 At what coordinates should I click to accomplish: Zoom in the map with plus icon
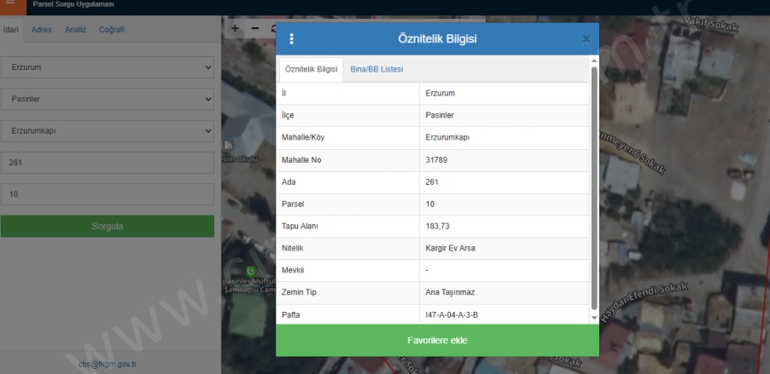pos(236,28)
